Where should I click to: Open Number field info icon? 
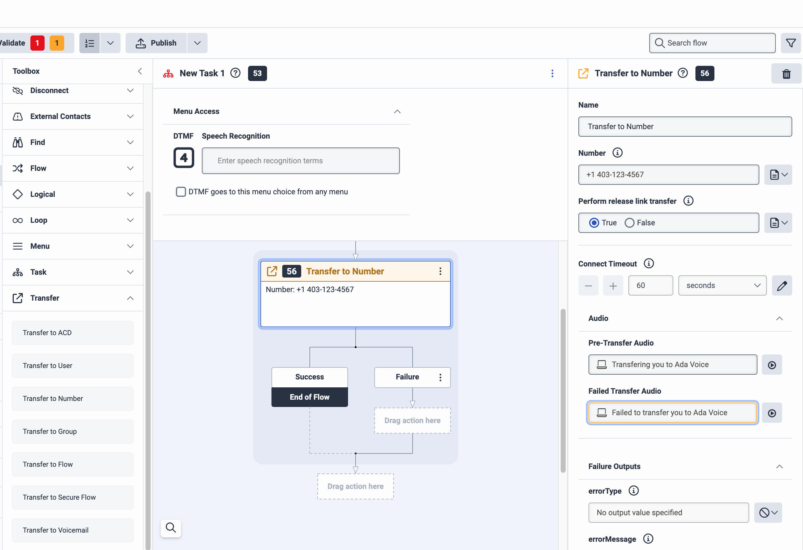point(617,153)
